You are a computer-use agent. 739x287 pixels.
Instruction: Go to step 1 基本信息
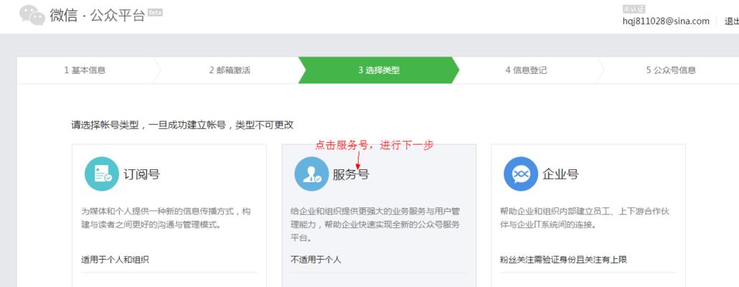coord(85,70)
